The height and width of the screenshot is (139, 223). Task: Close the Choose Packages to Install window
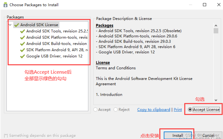(x=219, y=5)
